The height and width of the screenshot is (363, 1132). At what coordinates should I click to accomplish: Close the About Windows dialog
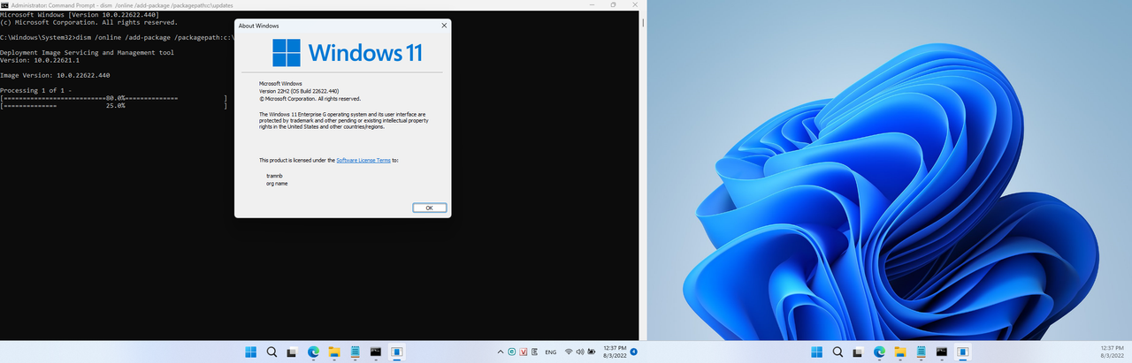443,26
